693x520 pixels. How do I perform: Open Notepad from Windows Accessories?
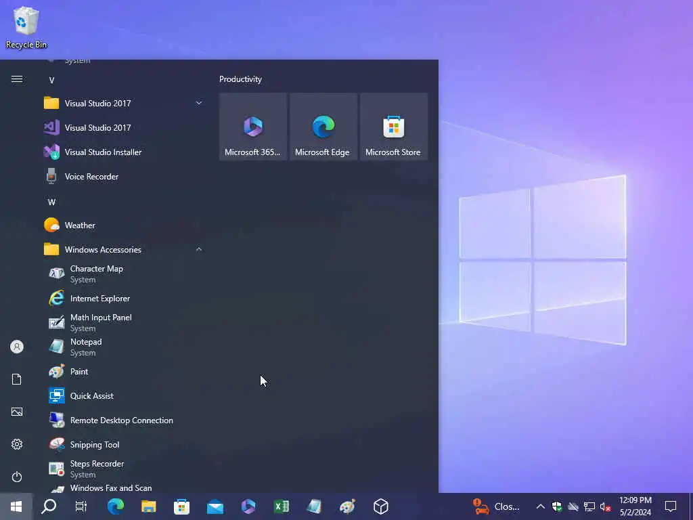point(124,347)
